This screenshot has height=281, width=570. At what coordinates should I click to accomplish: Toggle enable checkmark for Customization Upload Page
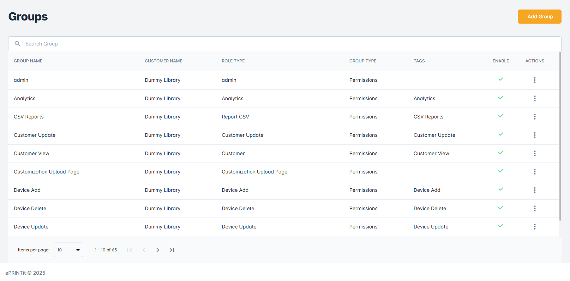coord(500,171)
